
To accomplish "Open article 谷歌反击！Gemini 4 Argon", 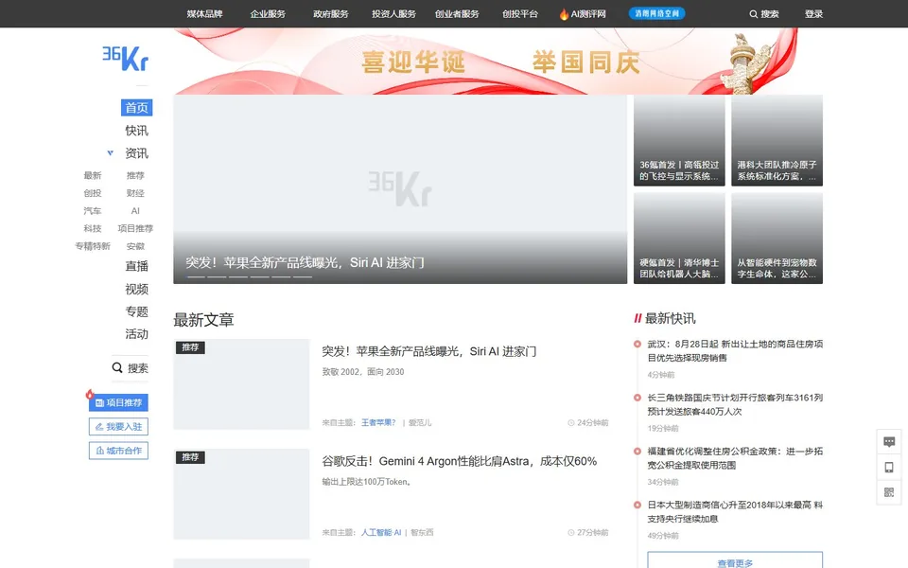I will click(460, 461).
